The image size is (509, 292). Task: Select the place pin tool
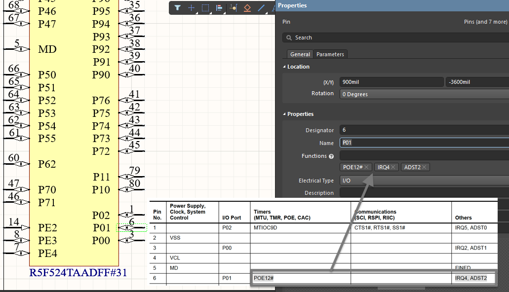click(233, 7)
